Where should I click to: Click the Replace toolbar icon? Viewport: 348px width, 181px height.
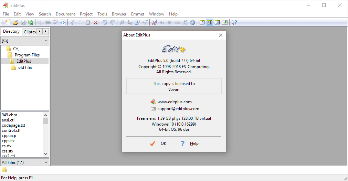pos(130,22)
